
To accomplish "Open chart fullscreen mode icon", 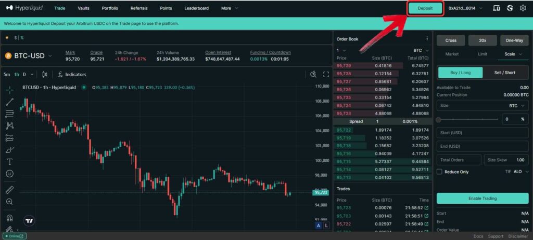I will (326, 74).
